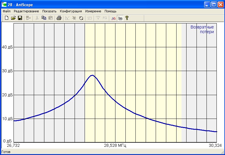Save the measurement with the floppy disk icon

click(20, 18)
